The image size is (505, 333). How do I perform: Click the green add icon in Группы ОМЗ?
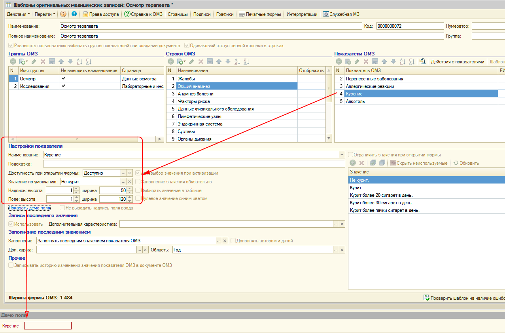coord(13,61)
